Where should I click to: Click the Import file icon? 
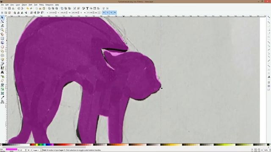pos(19,8)
